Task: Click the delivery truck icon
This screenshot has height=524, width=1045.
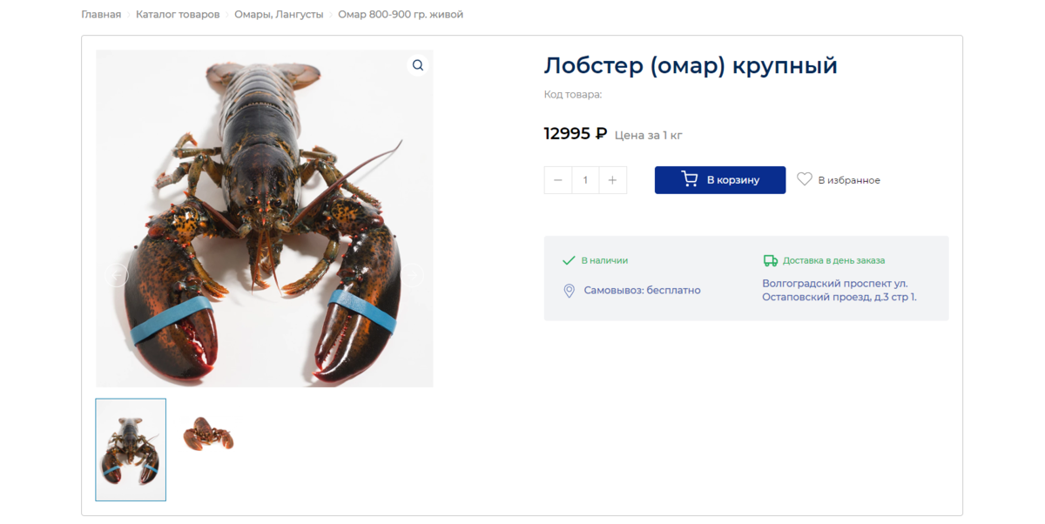Action: coord(770,260)
